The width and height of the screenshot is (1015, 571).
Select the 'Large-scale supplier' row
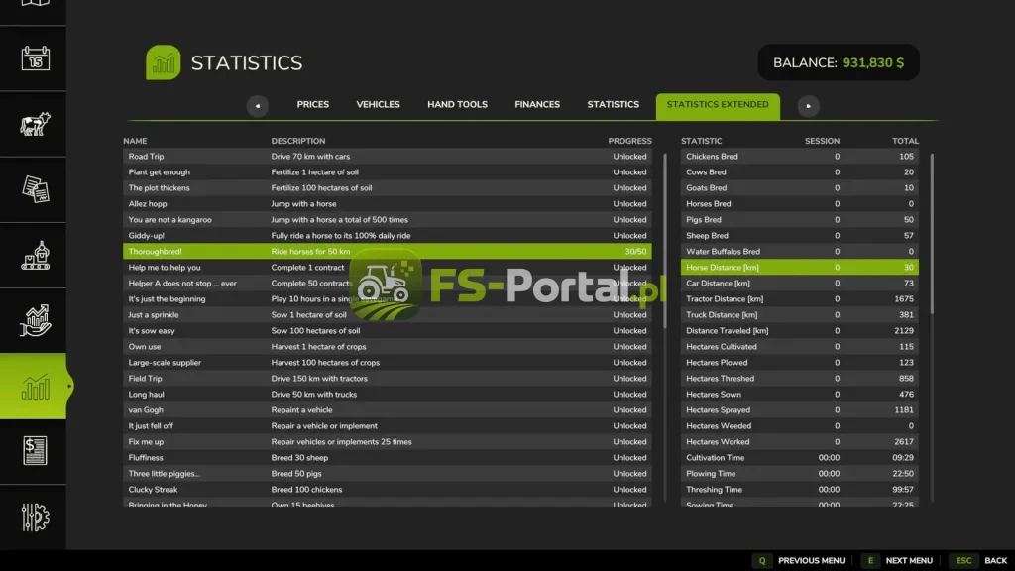388,363
